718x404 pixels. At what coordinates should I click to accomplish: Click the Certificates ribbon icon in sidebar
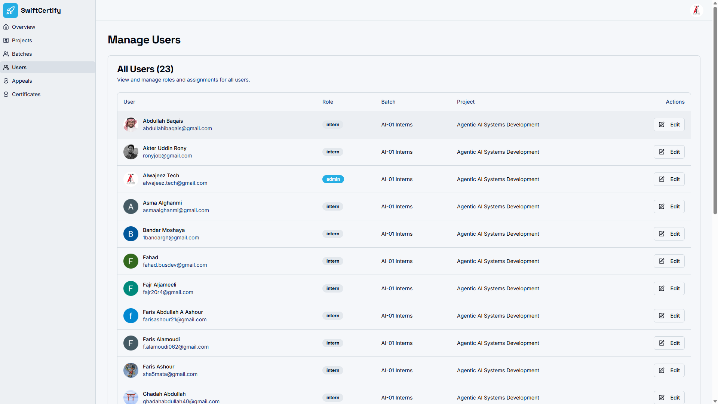[x=6, y=94]
